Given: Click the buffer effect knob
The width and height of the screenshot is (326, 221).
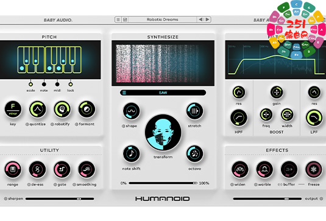Looking at the screenshot, I should click(289, 169).
